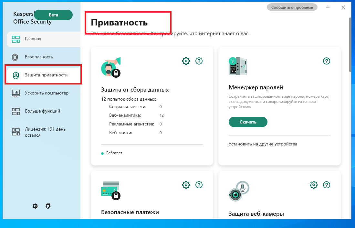Open Менеджер паролей card title
Viewport: 355px width, 228px height.
[256, 87]
